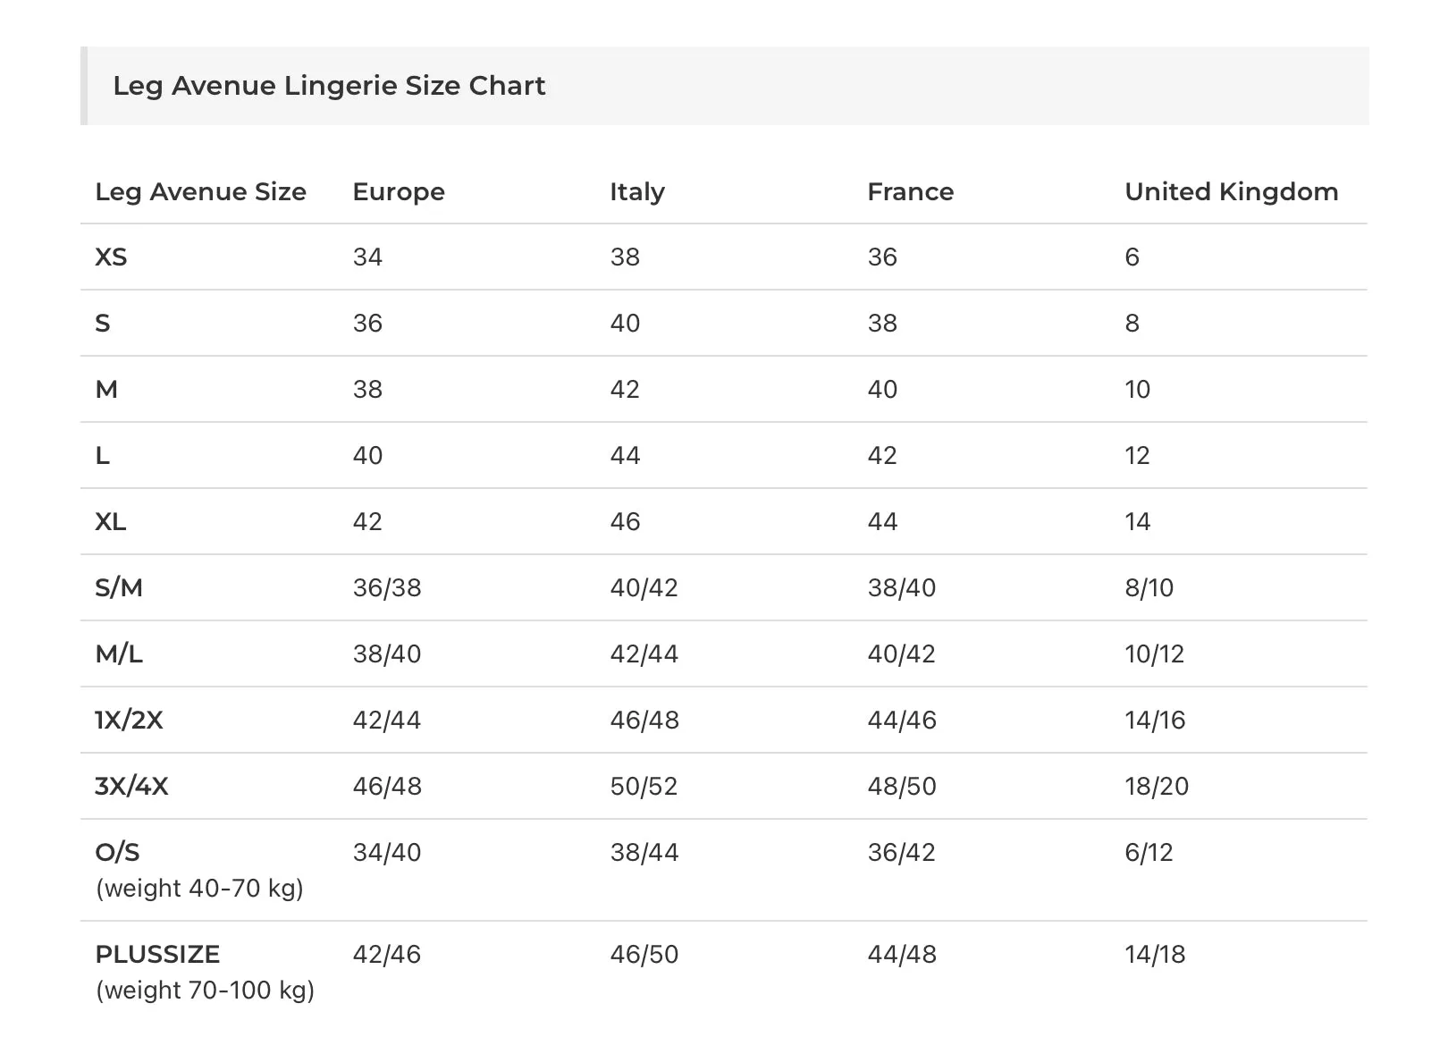
Task: Select France value 42 in L row
Action: click(x=882, y=456)
